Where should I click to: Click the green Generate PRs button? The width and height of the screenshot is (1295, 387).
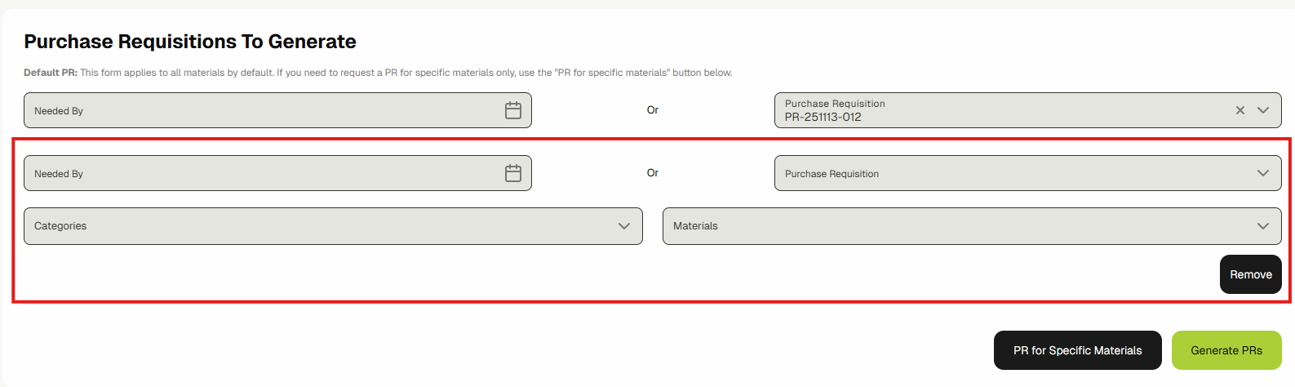pyautogui.click(x=1226, y=350)
